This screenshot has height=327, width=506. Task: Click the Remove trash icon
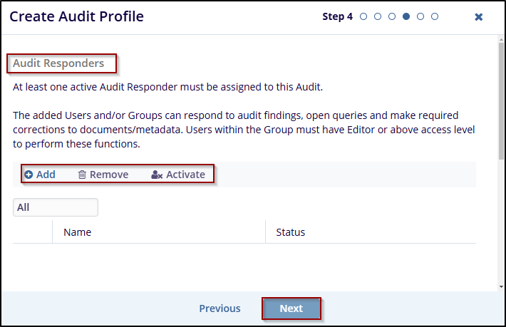[x=82, y=175]
